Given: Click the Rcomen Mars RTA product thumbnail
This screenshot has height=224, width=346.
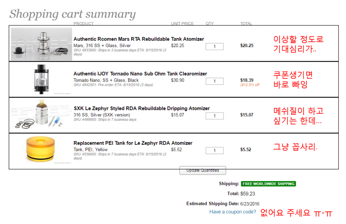Looking at the screenshot, I should pyautogui.click(x=41, y=44).
